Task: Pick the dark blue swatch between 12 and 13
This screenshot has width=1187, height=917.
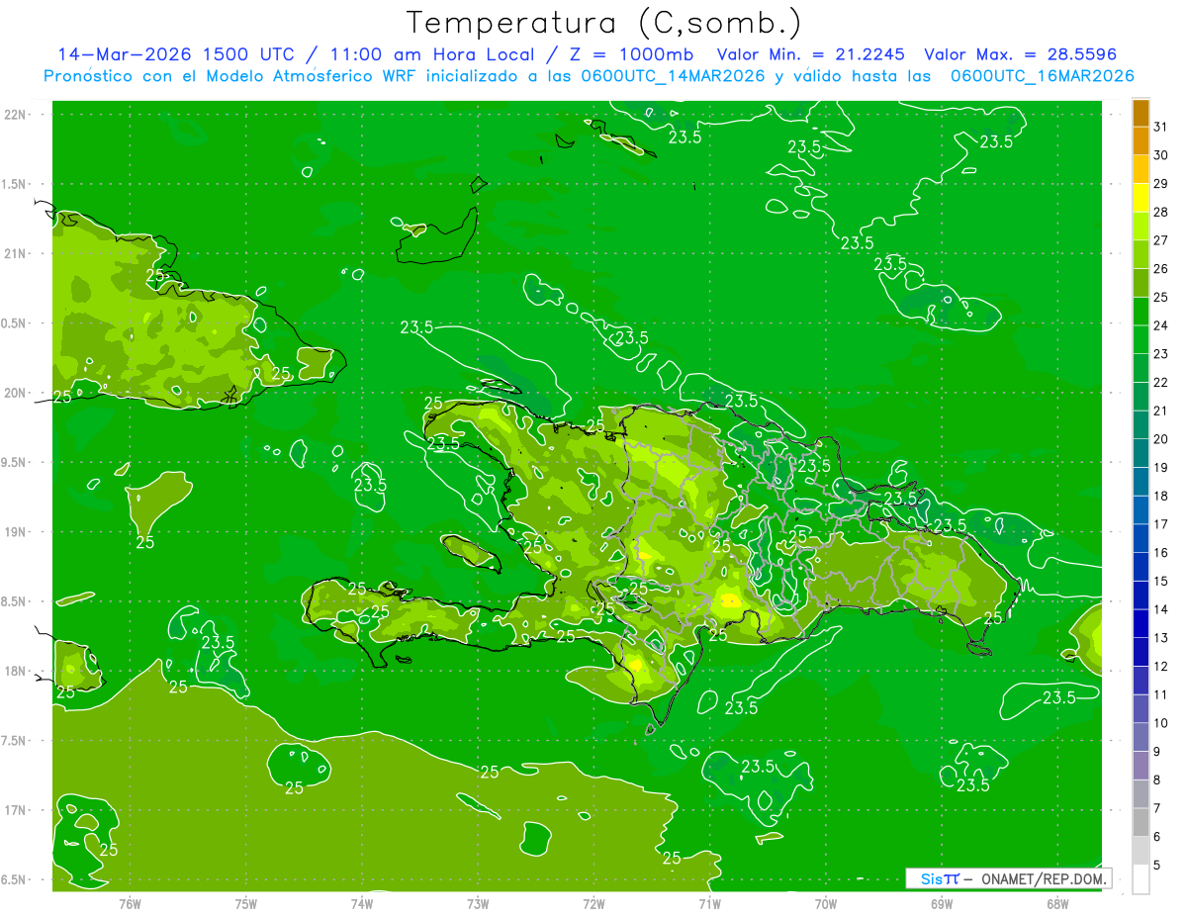Action: pos(1141,652)
